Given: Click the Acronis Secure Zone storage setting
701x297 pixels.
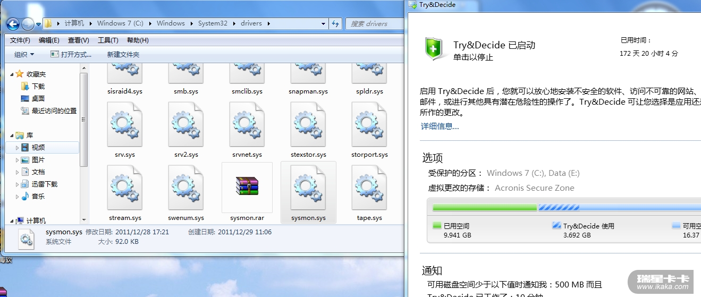Looking at the screenshot, I should click(535, 188).
